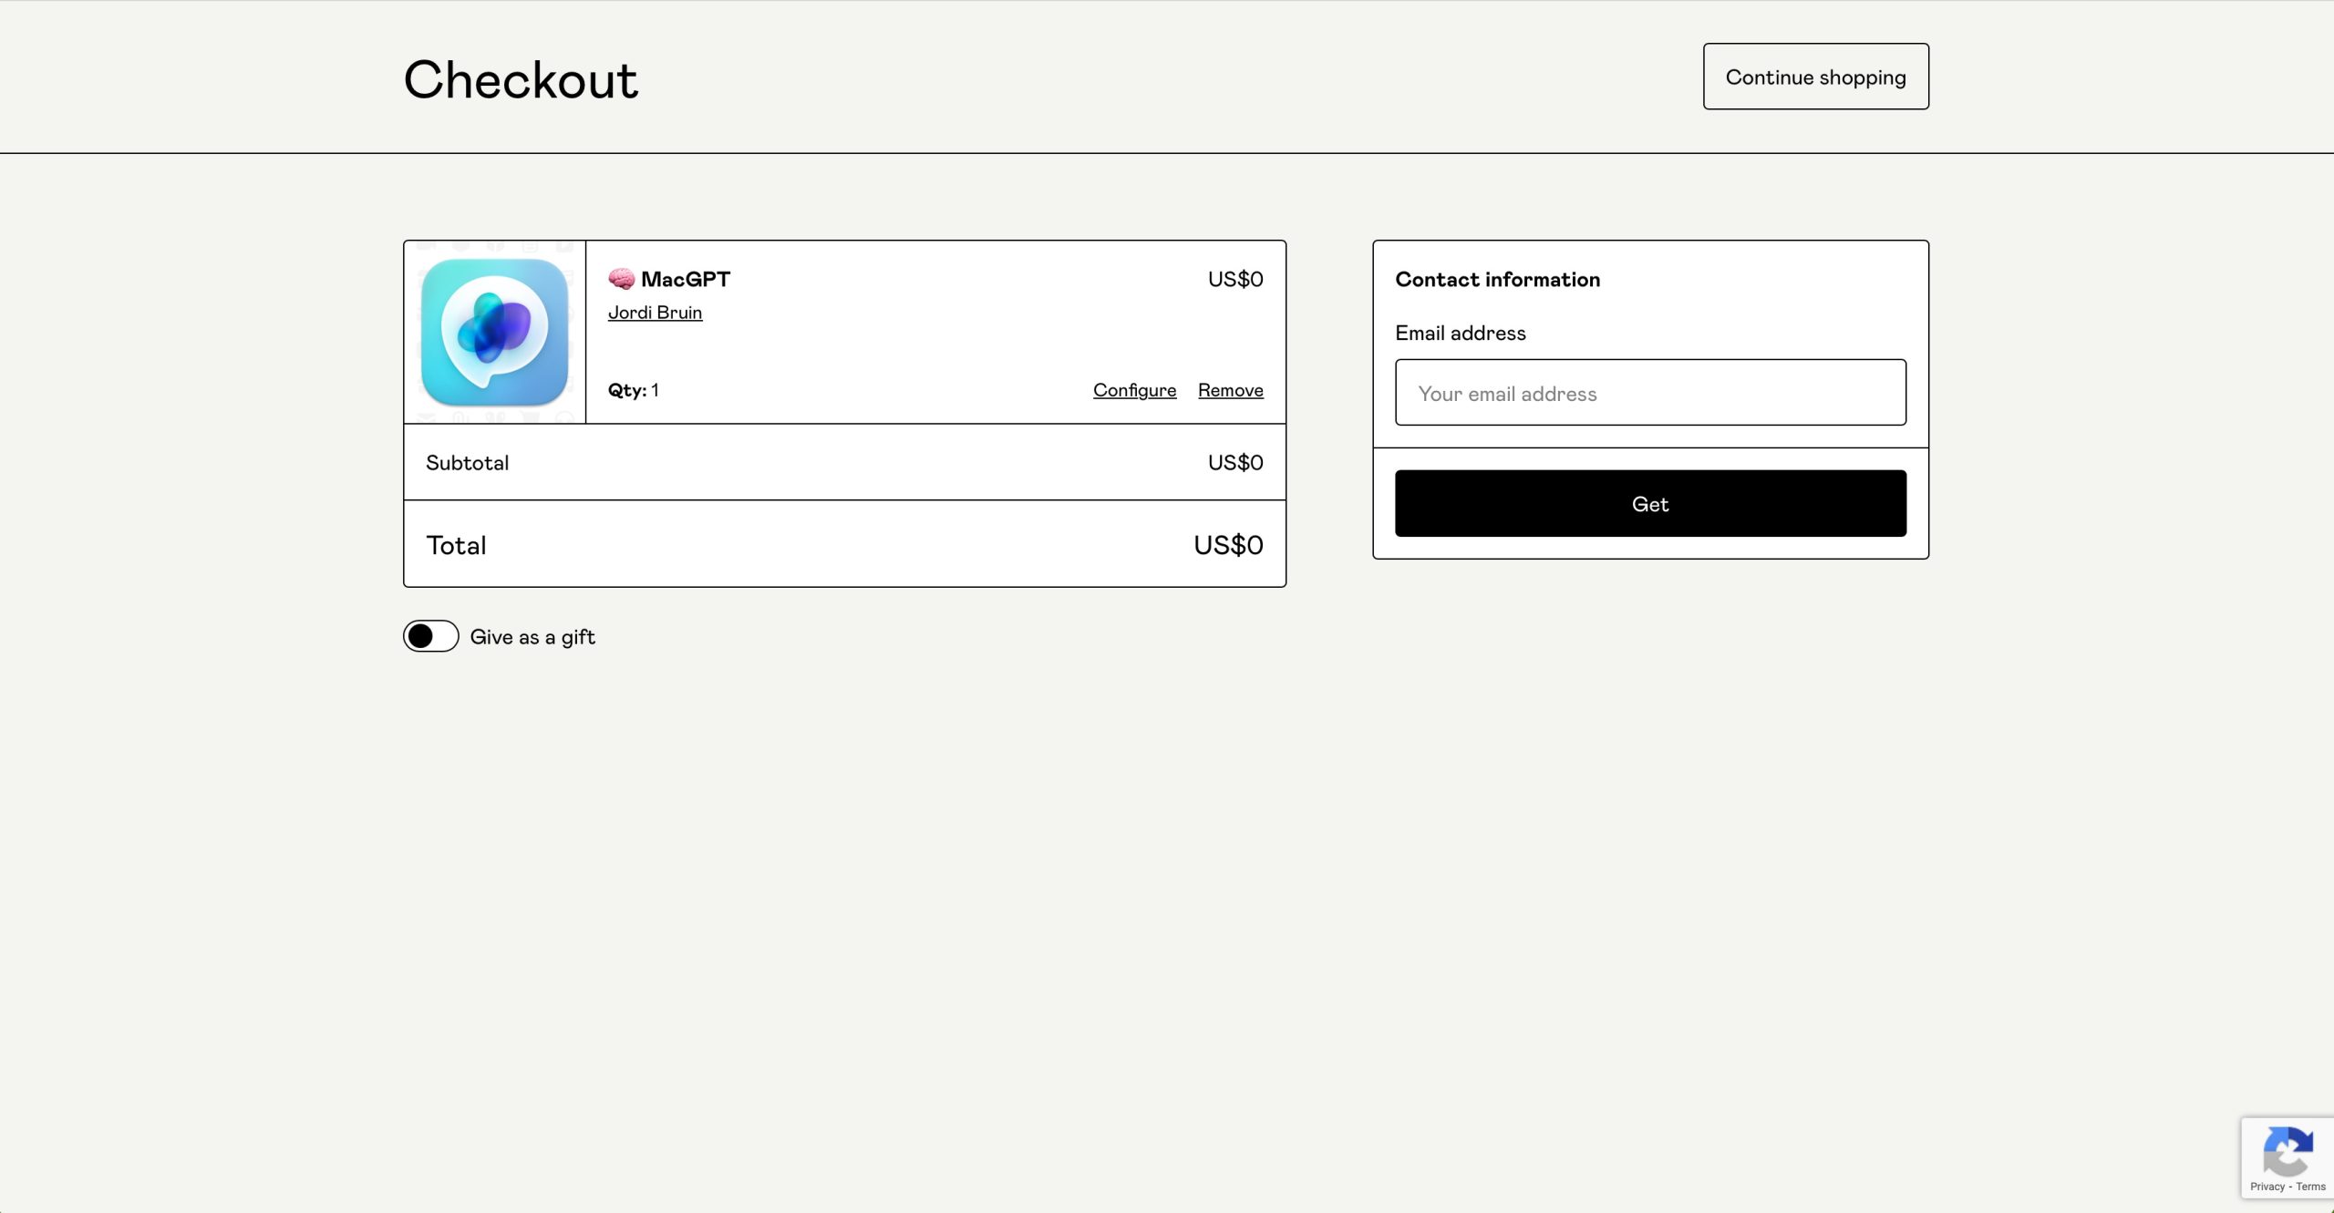
Task: Click the Total amount US$0
Action: (x=1227, y=545)
